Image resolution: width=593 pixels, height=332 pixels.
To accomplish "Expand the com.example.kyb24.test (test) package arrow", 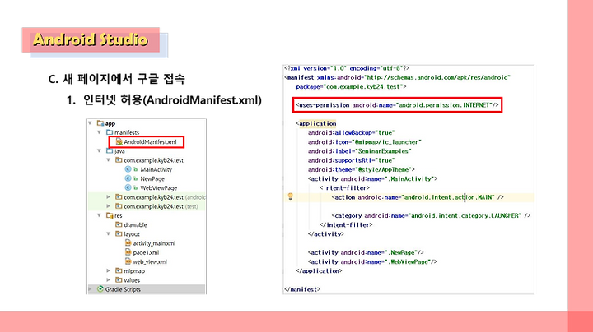I will [x=108, y=206].
